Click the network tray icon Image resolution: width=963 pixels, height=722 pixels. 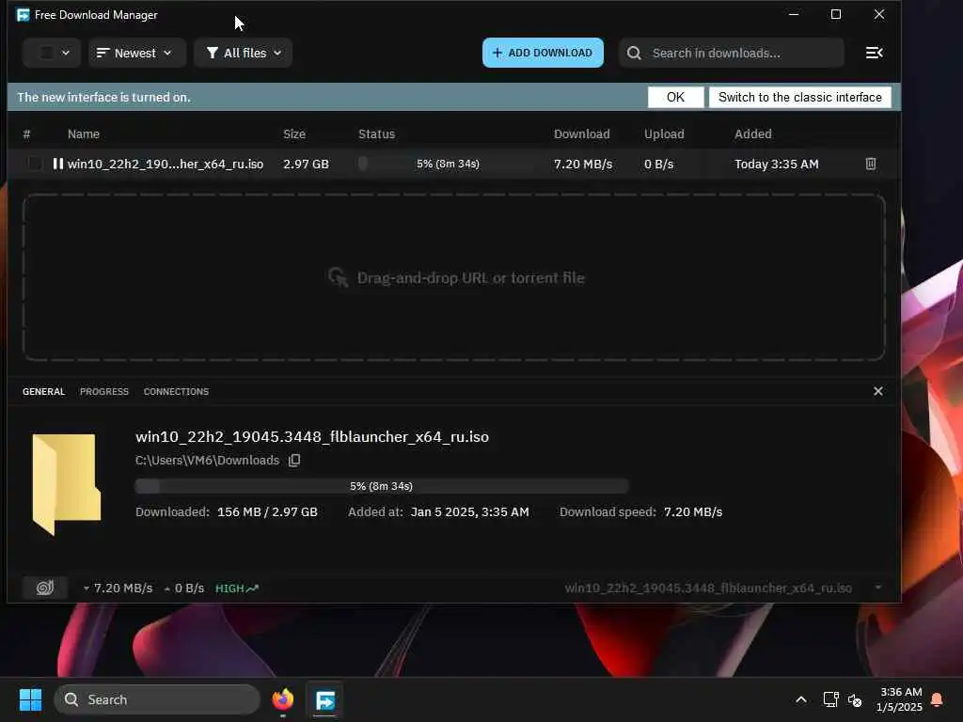tap(830, 699)
